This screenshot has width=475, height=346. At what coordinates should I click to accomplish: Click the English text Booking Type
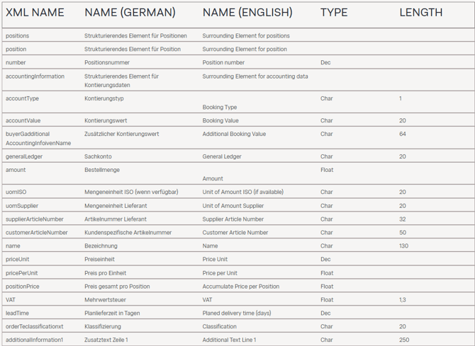coord(220,107)
